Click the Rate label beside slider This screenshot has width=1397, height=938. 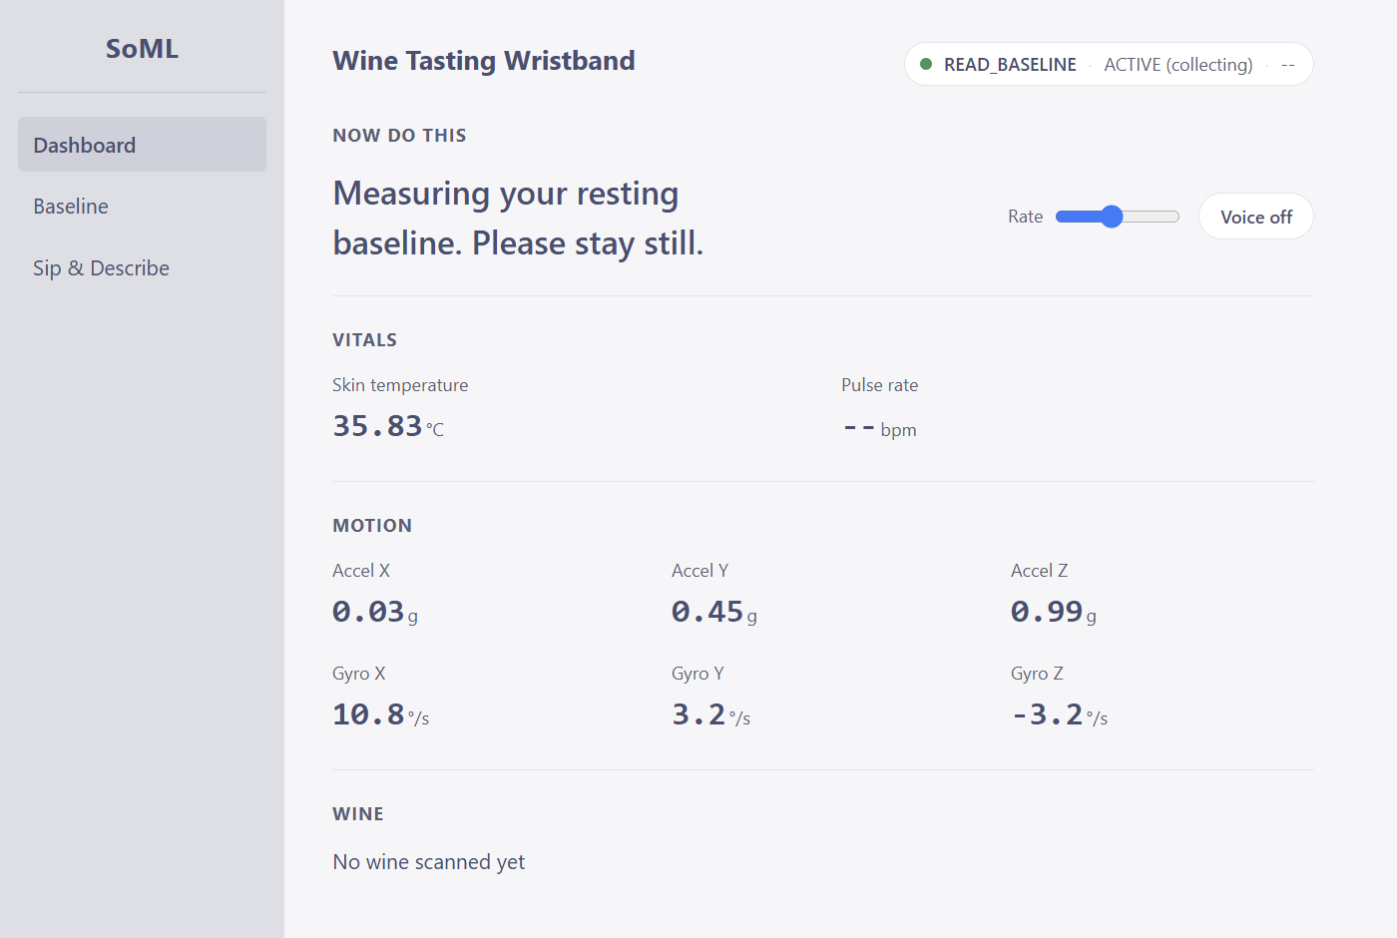(x=1025, y=217)
